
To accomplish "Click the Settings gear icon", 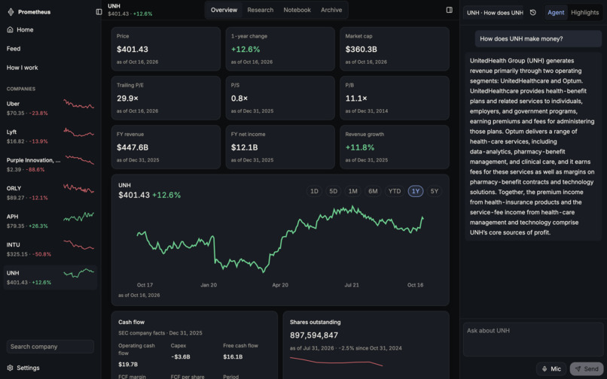I will coord(10,368).
